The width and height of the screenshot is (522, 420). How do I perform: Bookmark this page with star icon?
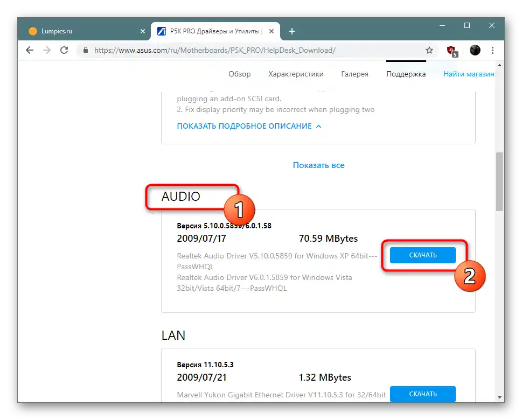point(429,50)
